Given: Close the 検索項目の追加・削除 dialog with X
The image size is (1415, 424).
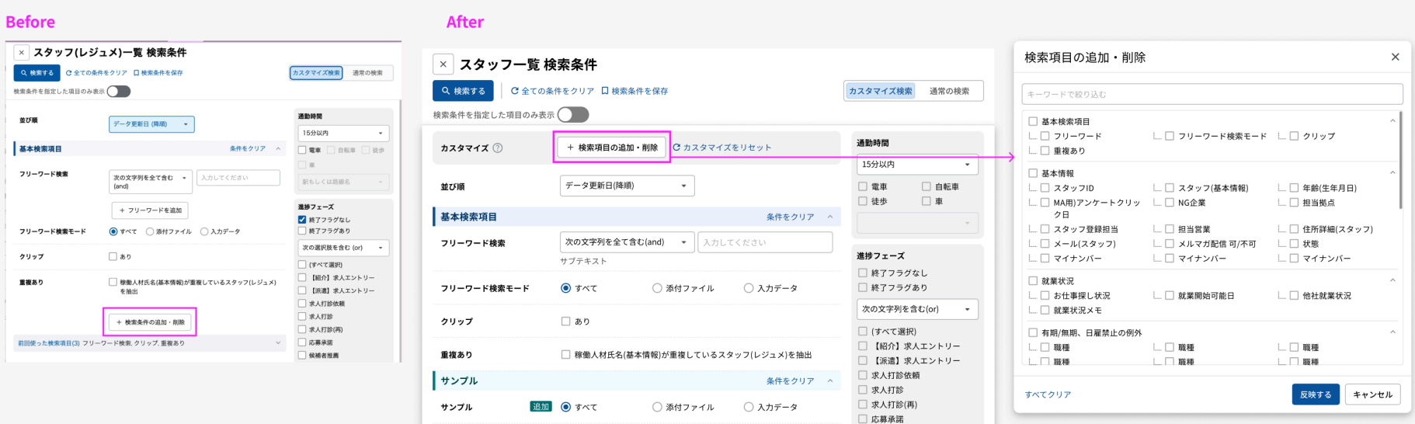Looking at the screenshot, I should click(x=1395, y=57).
